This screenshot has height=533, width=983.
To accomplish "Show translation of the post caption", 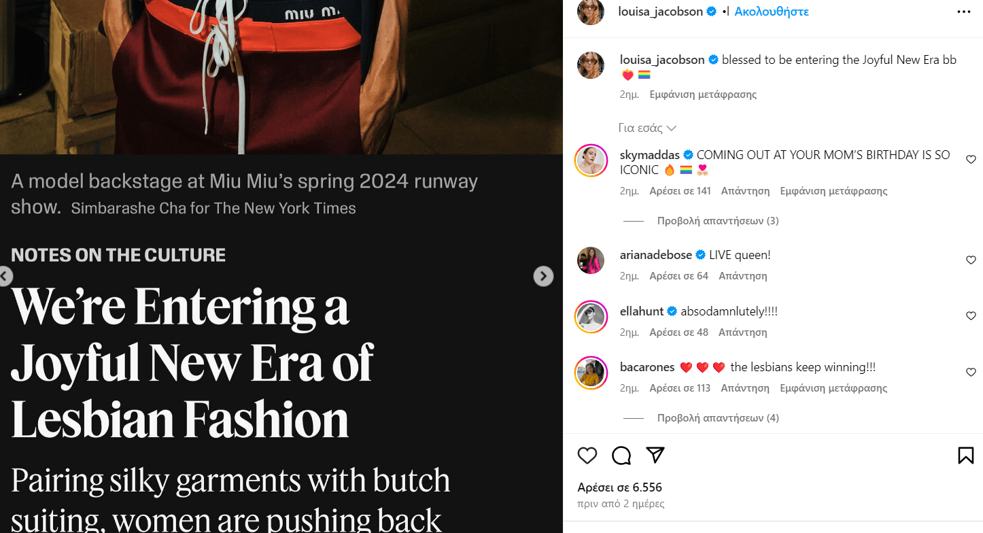I will [703, 94].
